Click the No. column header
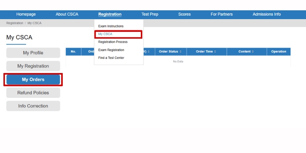Screen dimensions: 306x153 [73, 52]
